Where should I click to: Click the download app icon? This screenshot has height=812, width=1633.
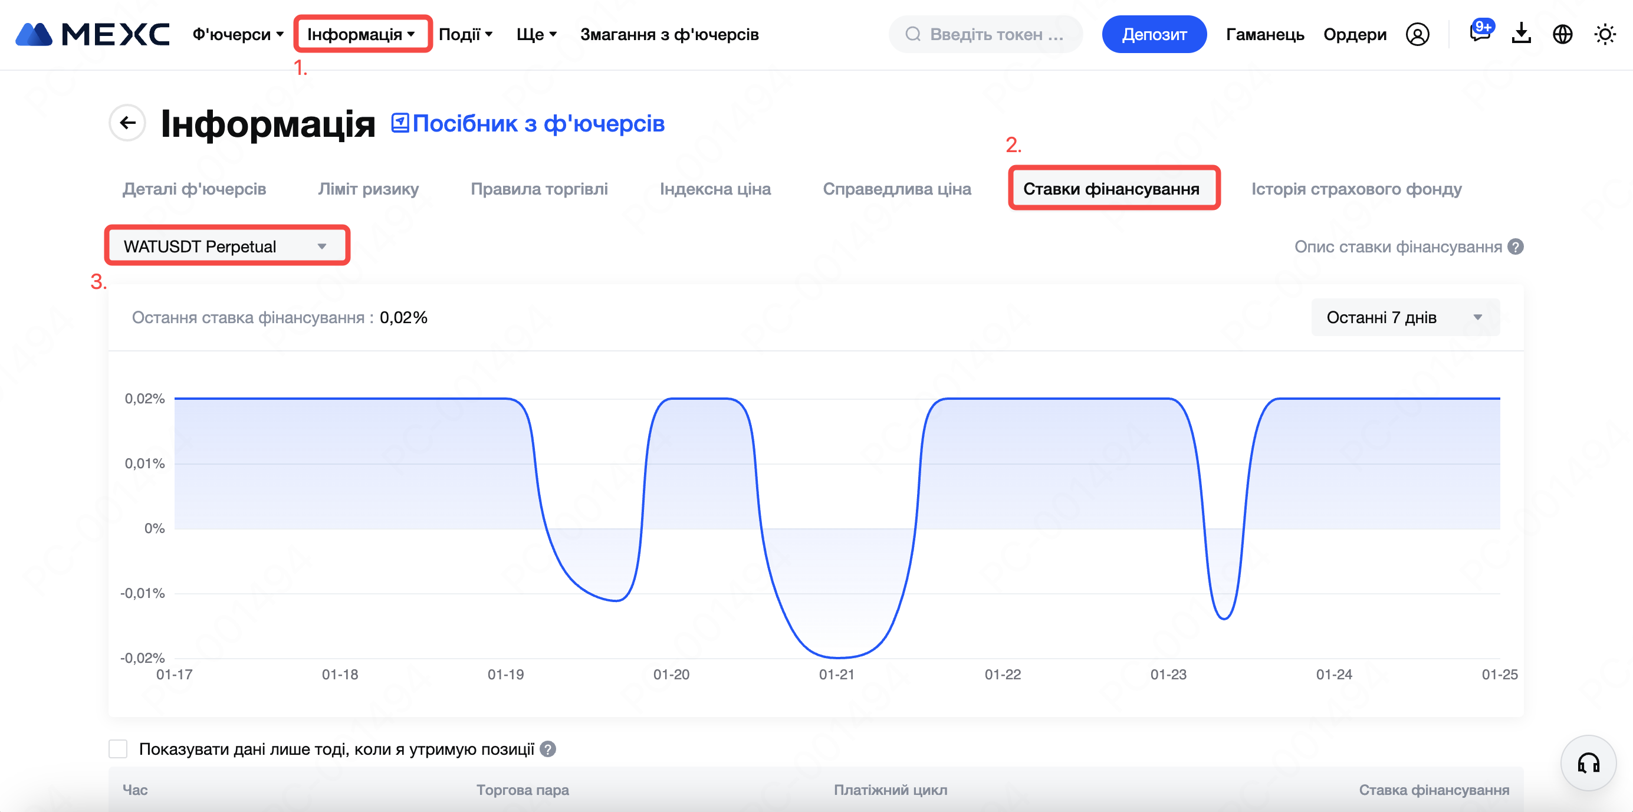[1521, 34]
